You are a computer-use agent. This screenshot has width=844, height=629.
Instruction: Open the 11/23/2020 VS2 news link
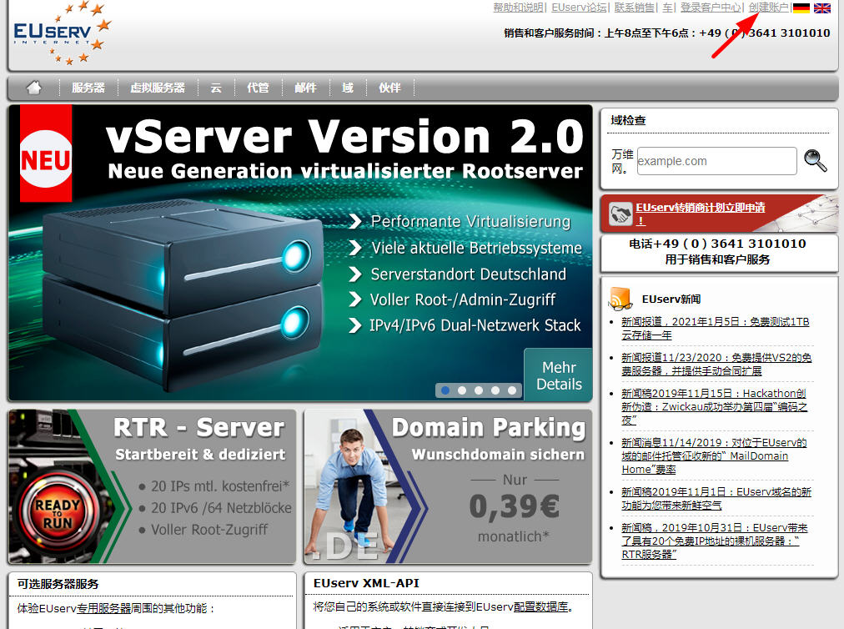pos(716,364)
